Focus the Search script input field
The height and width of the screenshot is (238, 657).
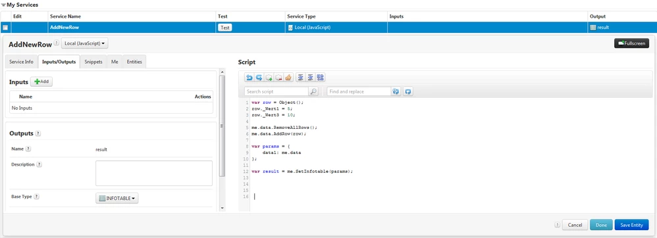(x=276, y=91)
